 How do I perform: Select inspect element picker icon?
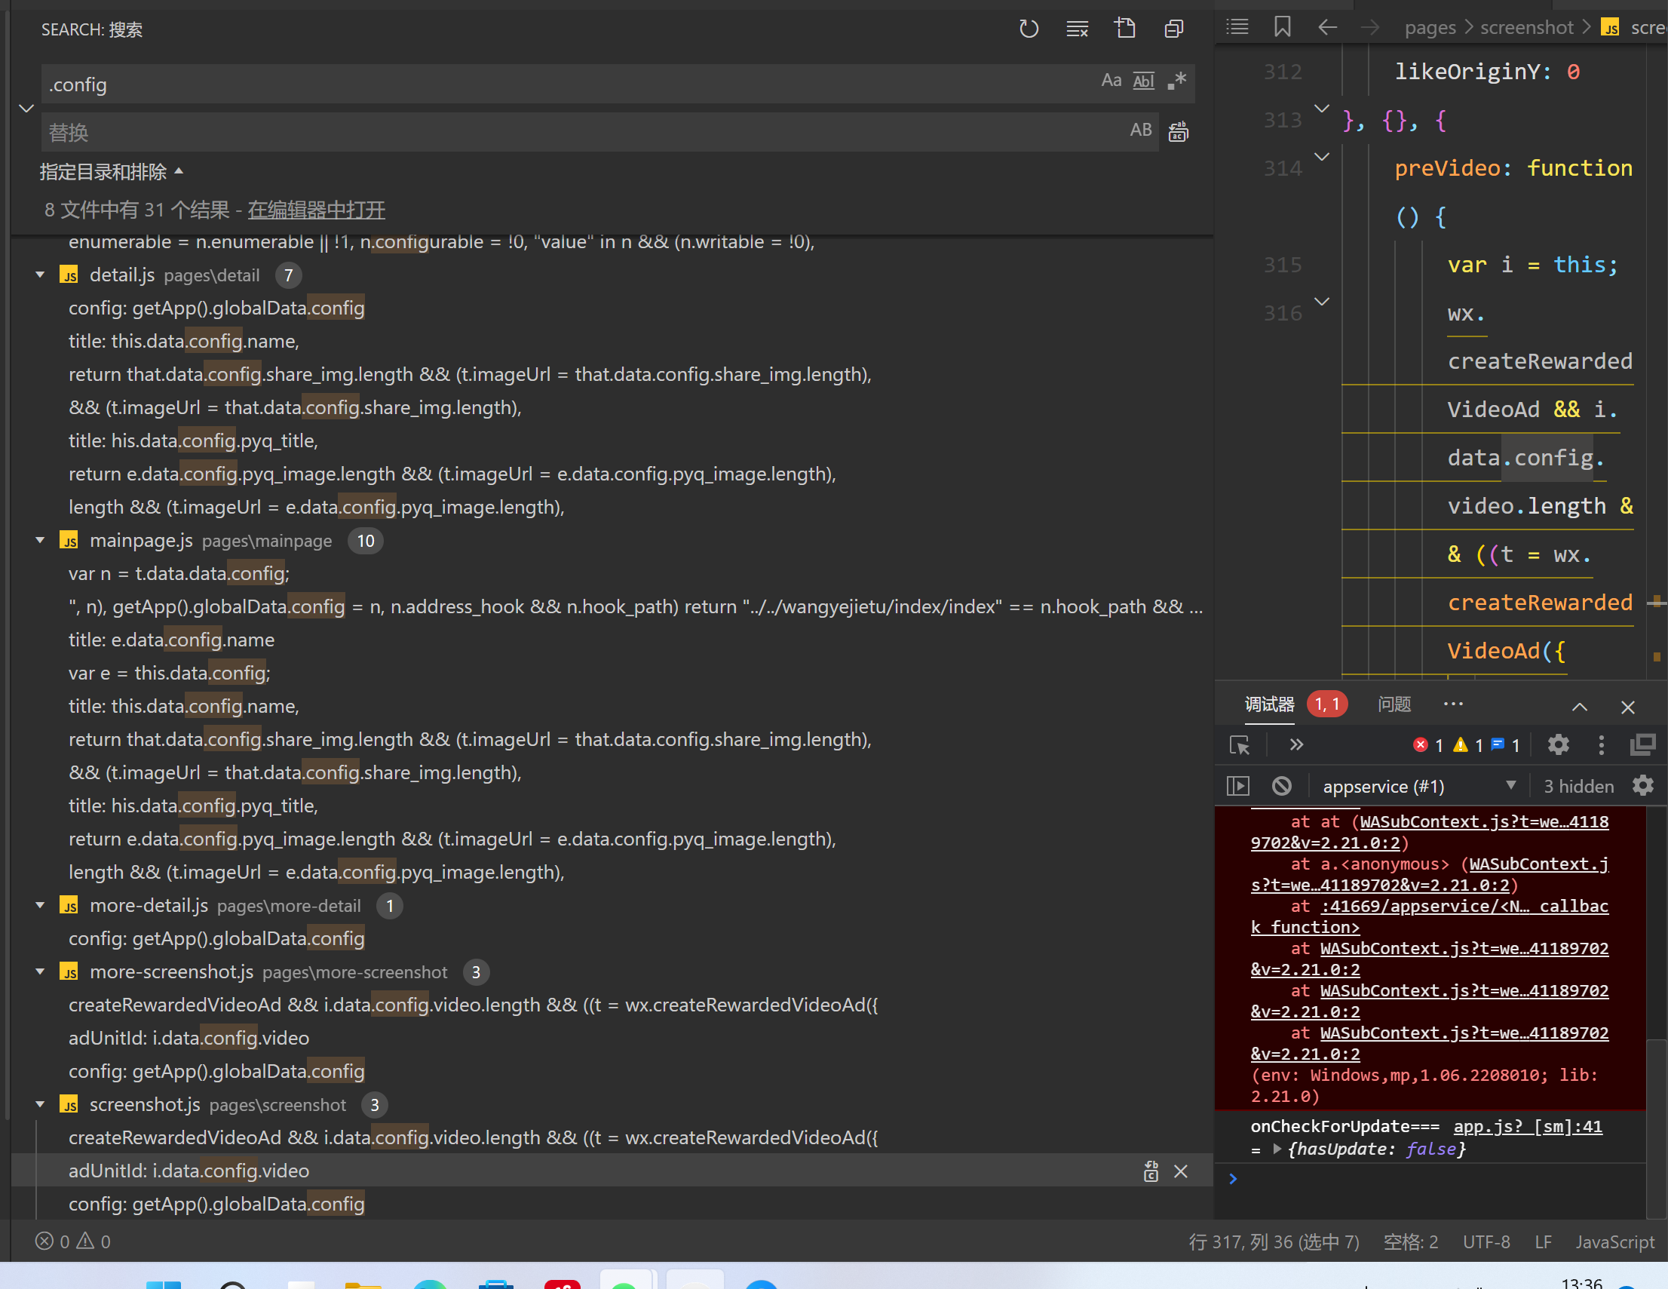(1239, 744)
